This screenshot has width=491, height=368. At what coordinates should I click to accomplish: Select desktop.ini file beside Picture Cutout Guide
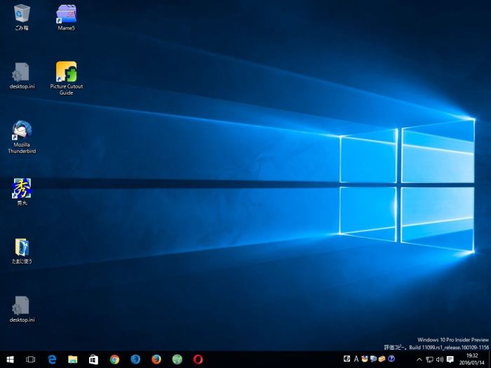[22, 72]
